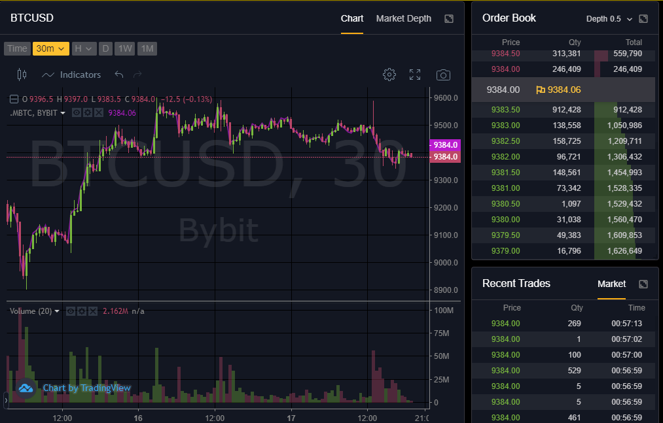The width and height of the screenshot is (663, 423).
Task: Click the 1,626,649 total cell
Action: pos(624,251)
